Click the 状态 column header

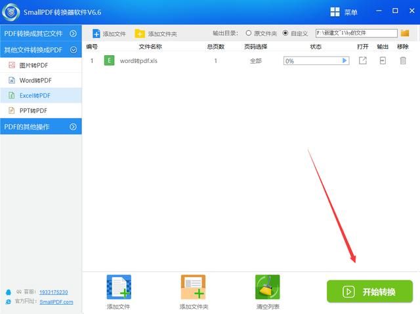[x=316, y=47]
